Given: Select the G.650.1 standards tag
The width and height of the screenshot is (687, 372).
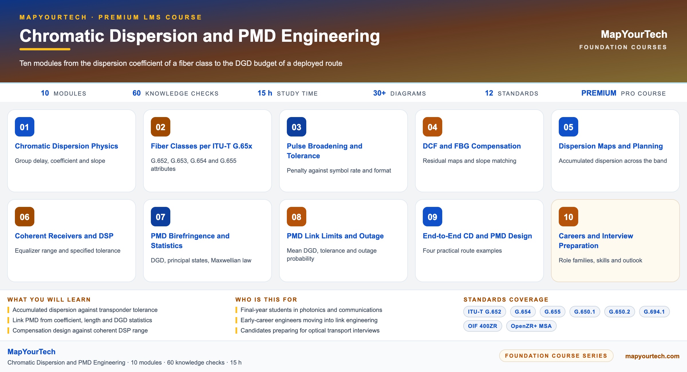Looking at the screenshot, I should coord(585,312).
